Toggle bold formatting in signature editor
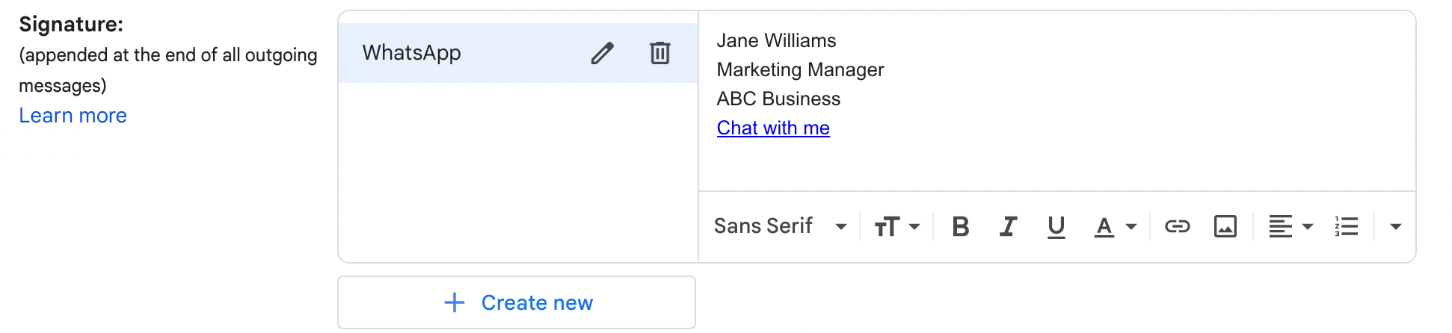Viewport: 1452px width, 333px height. [x=961, y=226]
